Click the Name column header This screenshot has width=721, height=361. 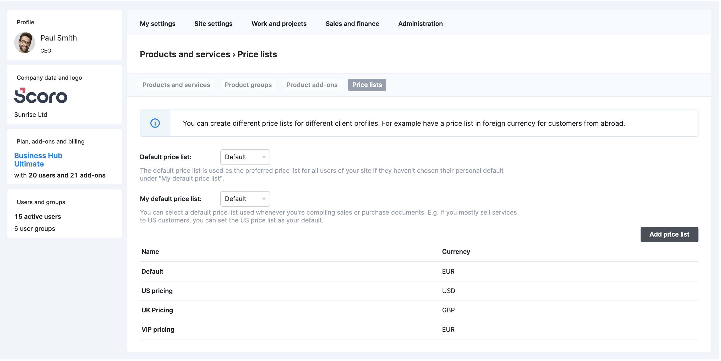[150, 251]
